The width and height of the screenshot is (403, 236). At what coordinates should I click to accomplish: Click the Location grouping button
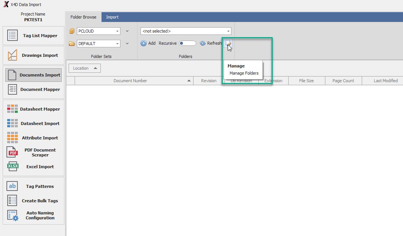click(84, 68)
